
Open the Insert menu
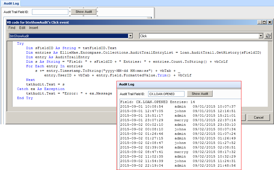pos(33,28)
